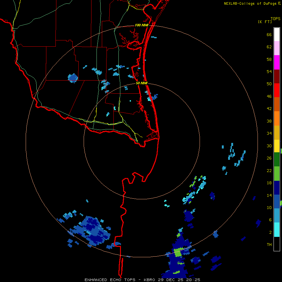282x282 pixels.
Task: Click the Enhanced Echo Tops KBRO caption
Action: [120, 280]
